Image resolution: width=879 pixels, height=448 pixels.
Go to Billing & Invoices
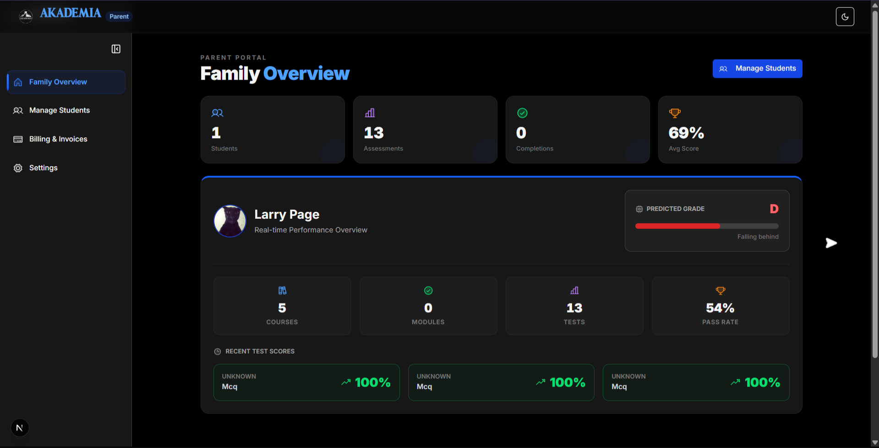tap(58, 139)
